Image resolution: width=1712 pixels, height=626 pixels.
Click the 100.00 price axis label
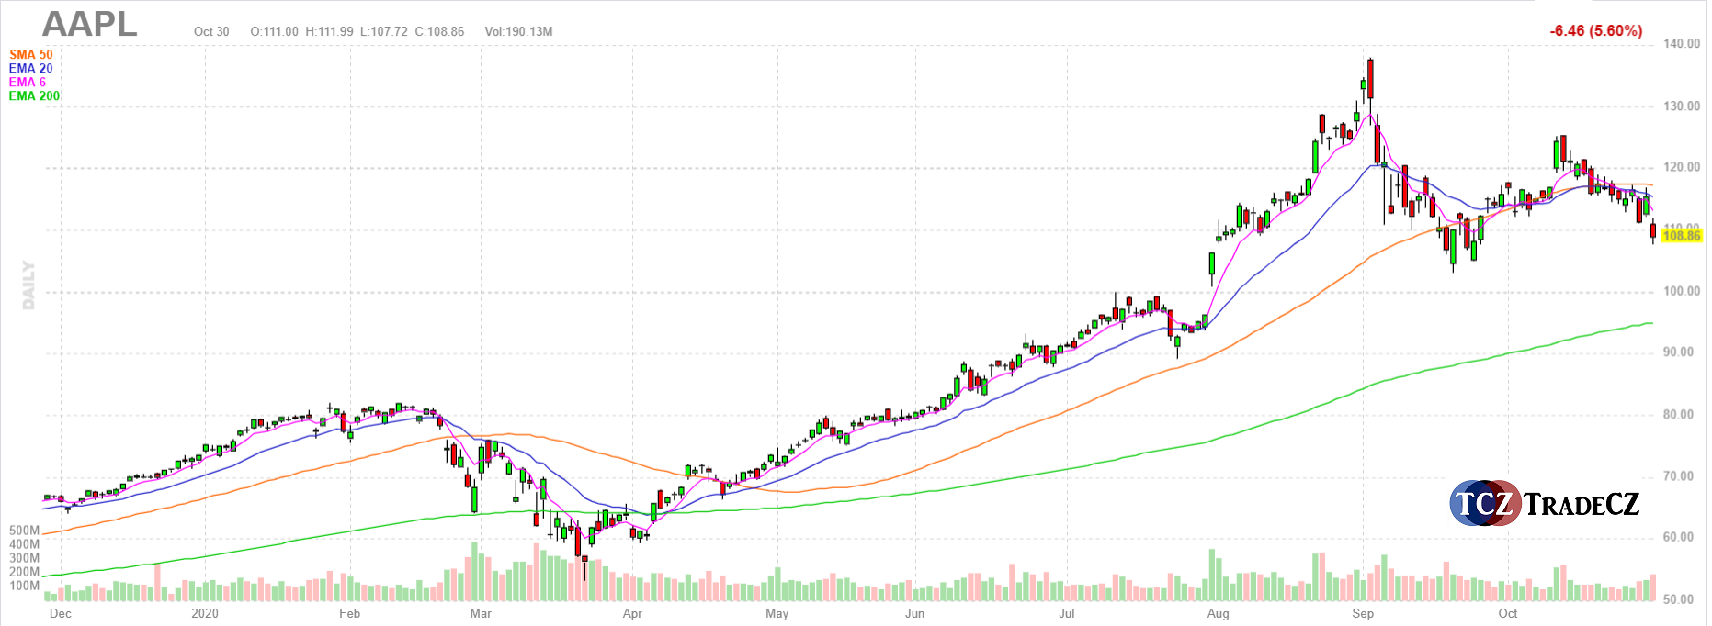tap(1681, 292)
